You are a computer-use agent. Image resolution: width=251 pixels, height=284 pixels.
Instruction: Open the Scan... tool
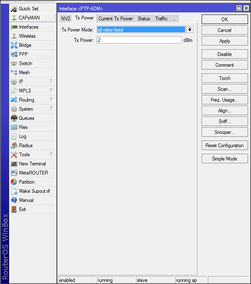[x=225, y=89]
